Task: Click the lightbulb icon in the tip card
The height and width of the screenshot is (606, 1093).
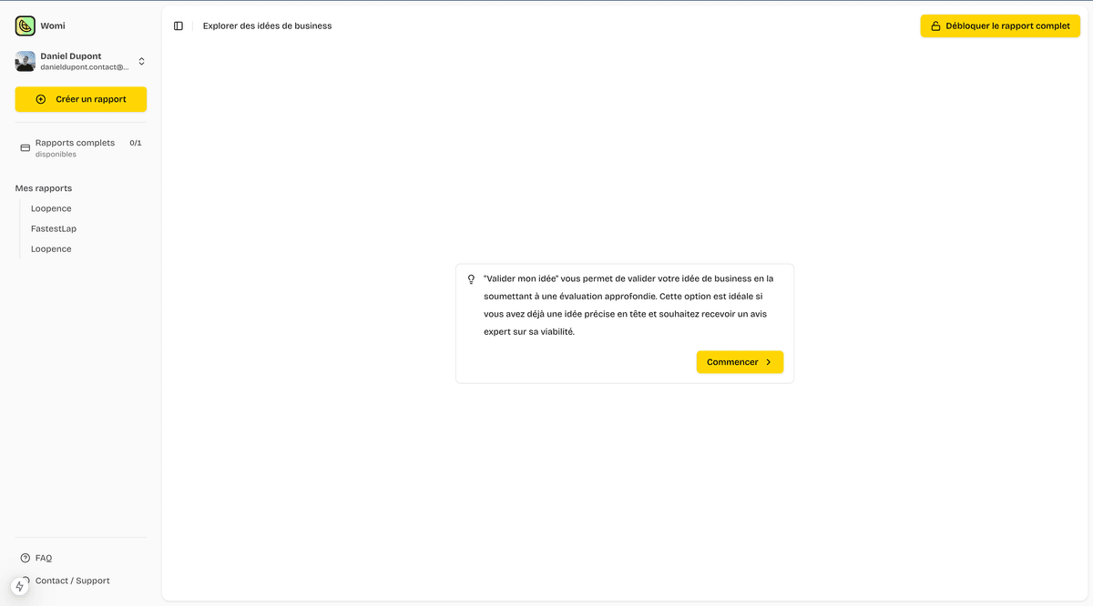Action: 471,278
